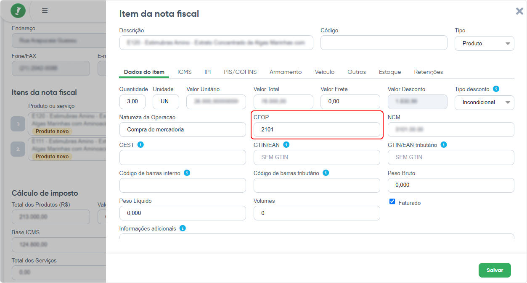Image resolution: width=527 pixels, height=283 pixels.
Task: Click Total dos Serviços field in background
Action: click(58, 273)
